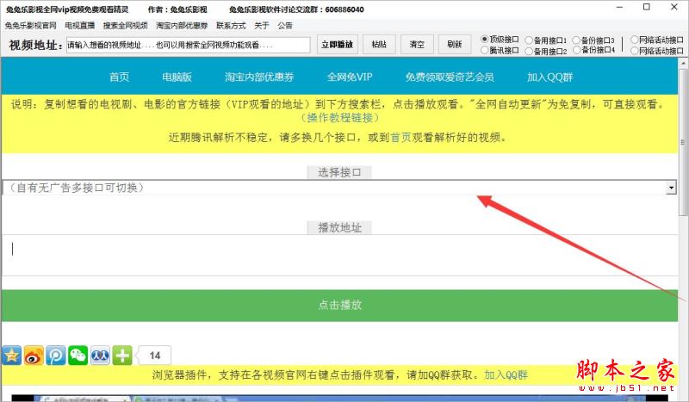Click 加入QQ群 in the blue navigation bar
Screen dimensions: 689x402
tap(549, 77)
